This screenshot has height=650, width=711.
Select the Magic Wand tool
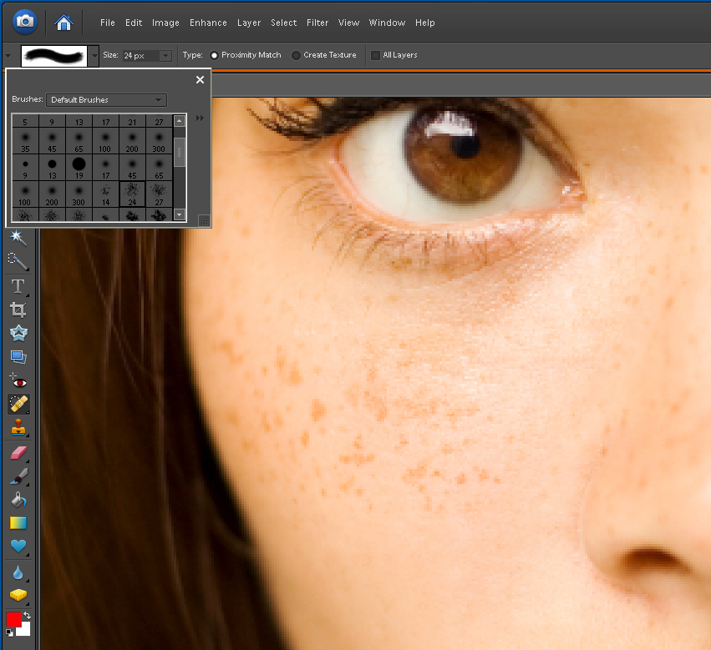click(18, 239)
